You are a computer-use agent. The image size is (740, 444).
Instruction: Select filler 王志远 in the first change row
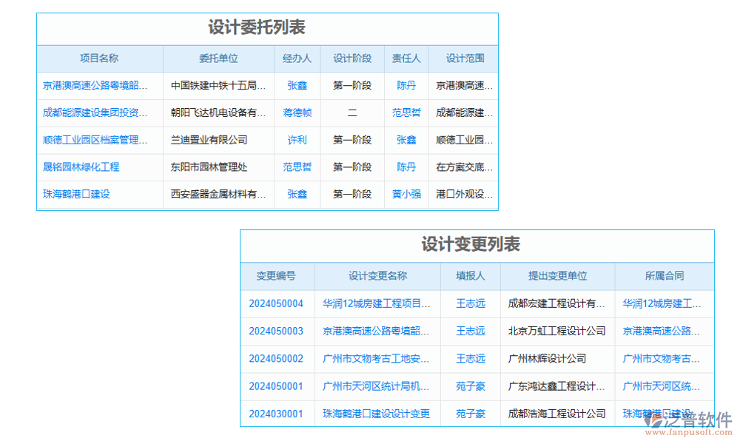(x=471, y=304)
